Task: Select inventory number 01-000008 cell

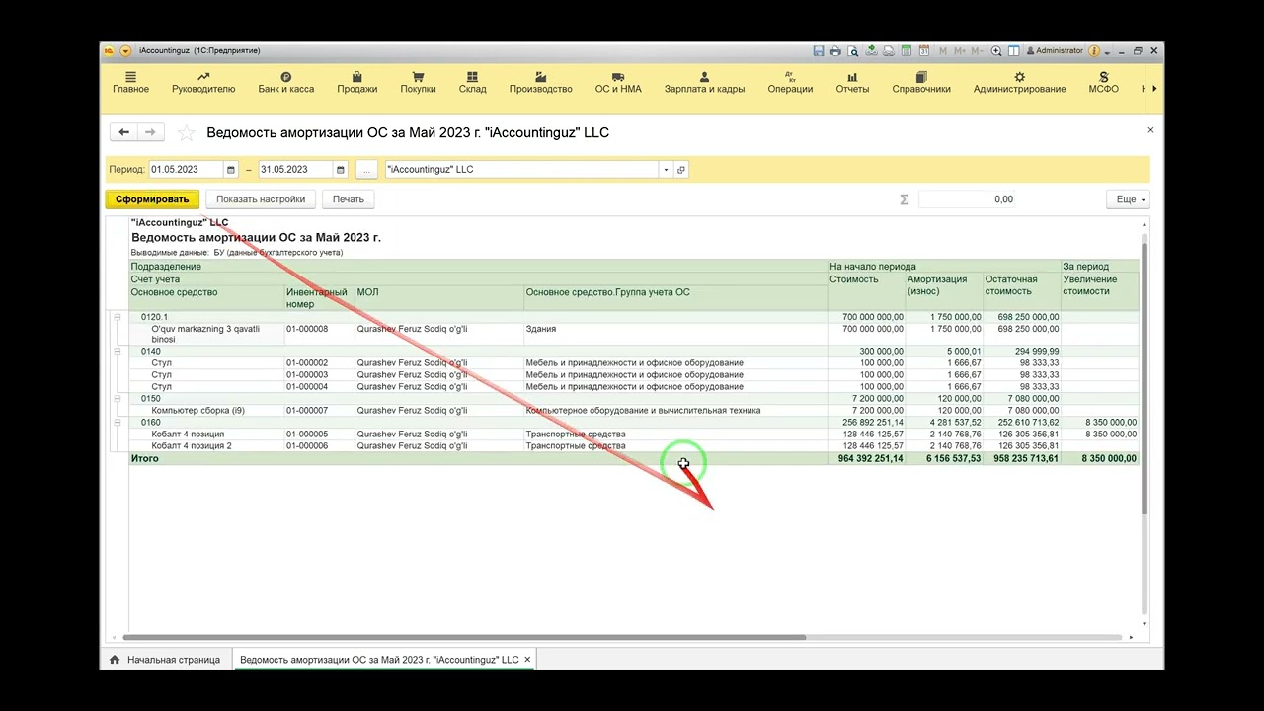Action: click(x=320, y=334)
